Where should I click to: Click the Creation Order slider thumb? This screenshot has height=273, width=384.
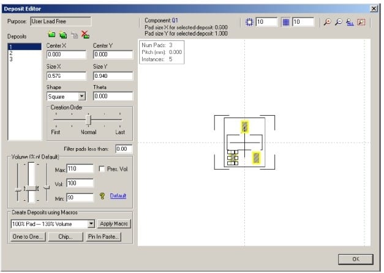(88, 120)
